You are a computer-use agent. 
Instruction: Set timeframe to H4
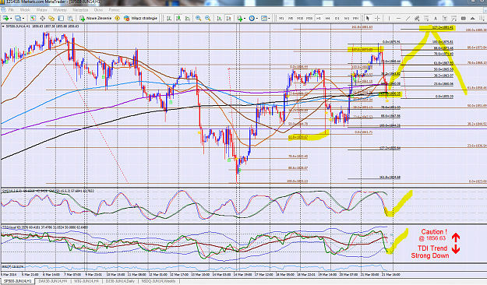(x=328, y=19)
